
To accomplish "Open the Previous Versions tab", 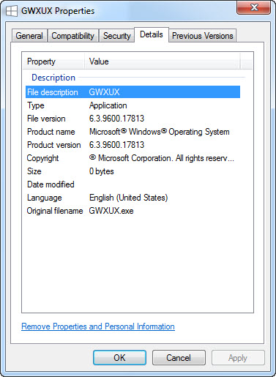I will click(203, 36).
